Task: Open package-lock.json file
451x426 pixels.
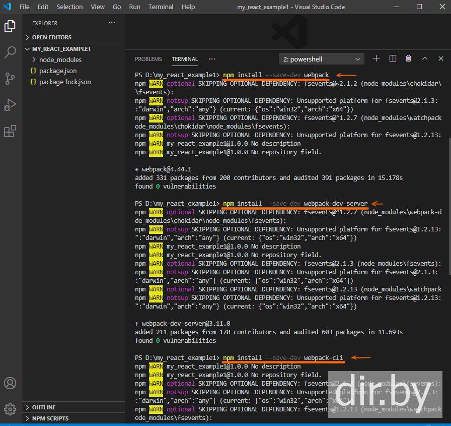Action: [x=65, y=82]
